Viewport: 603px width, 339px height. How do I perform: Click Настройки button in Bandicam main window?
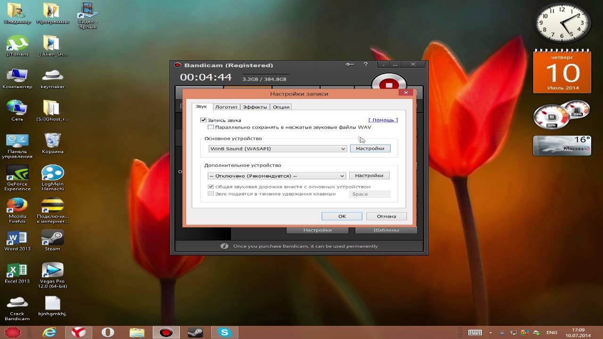[318, 230]
